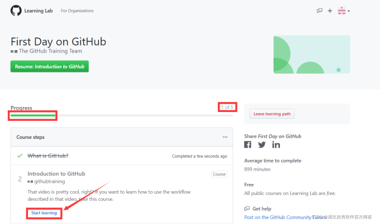Click the Average time to complete heading
This screenshot has width=380, height=224.
click(x=273, y=161)
